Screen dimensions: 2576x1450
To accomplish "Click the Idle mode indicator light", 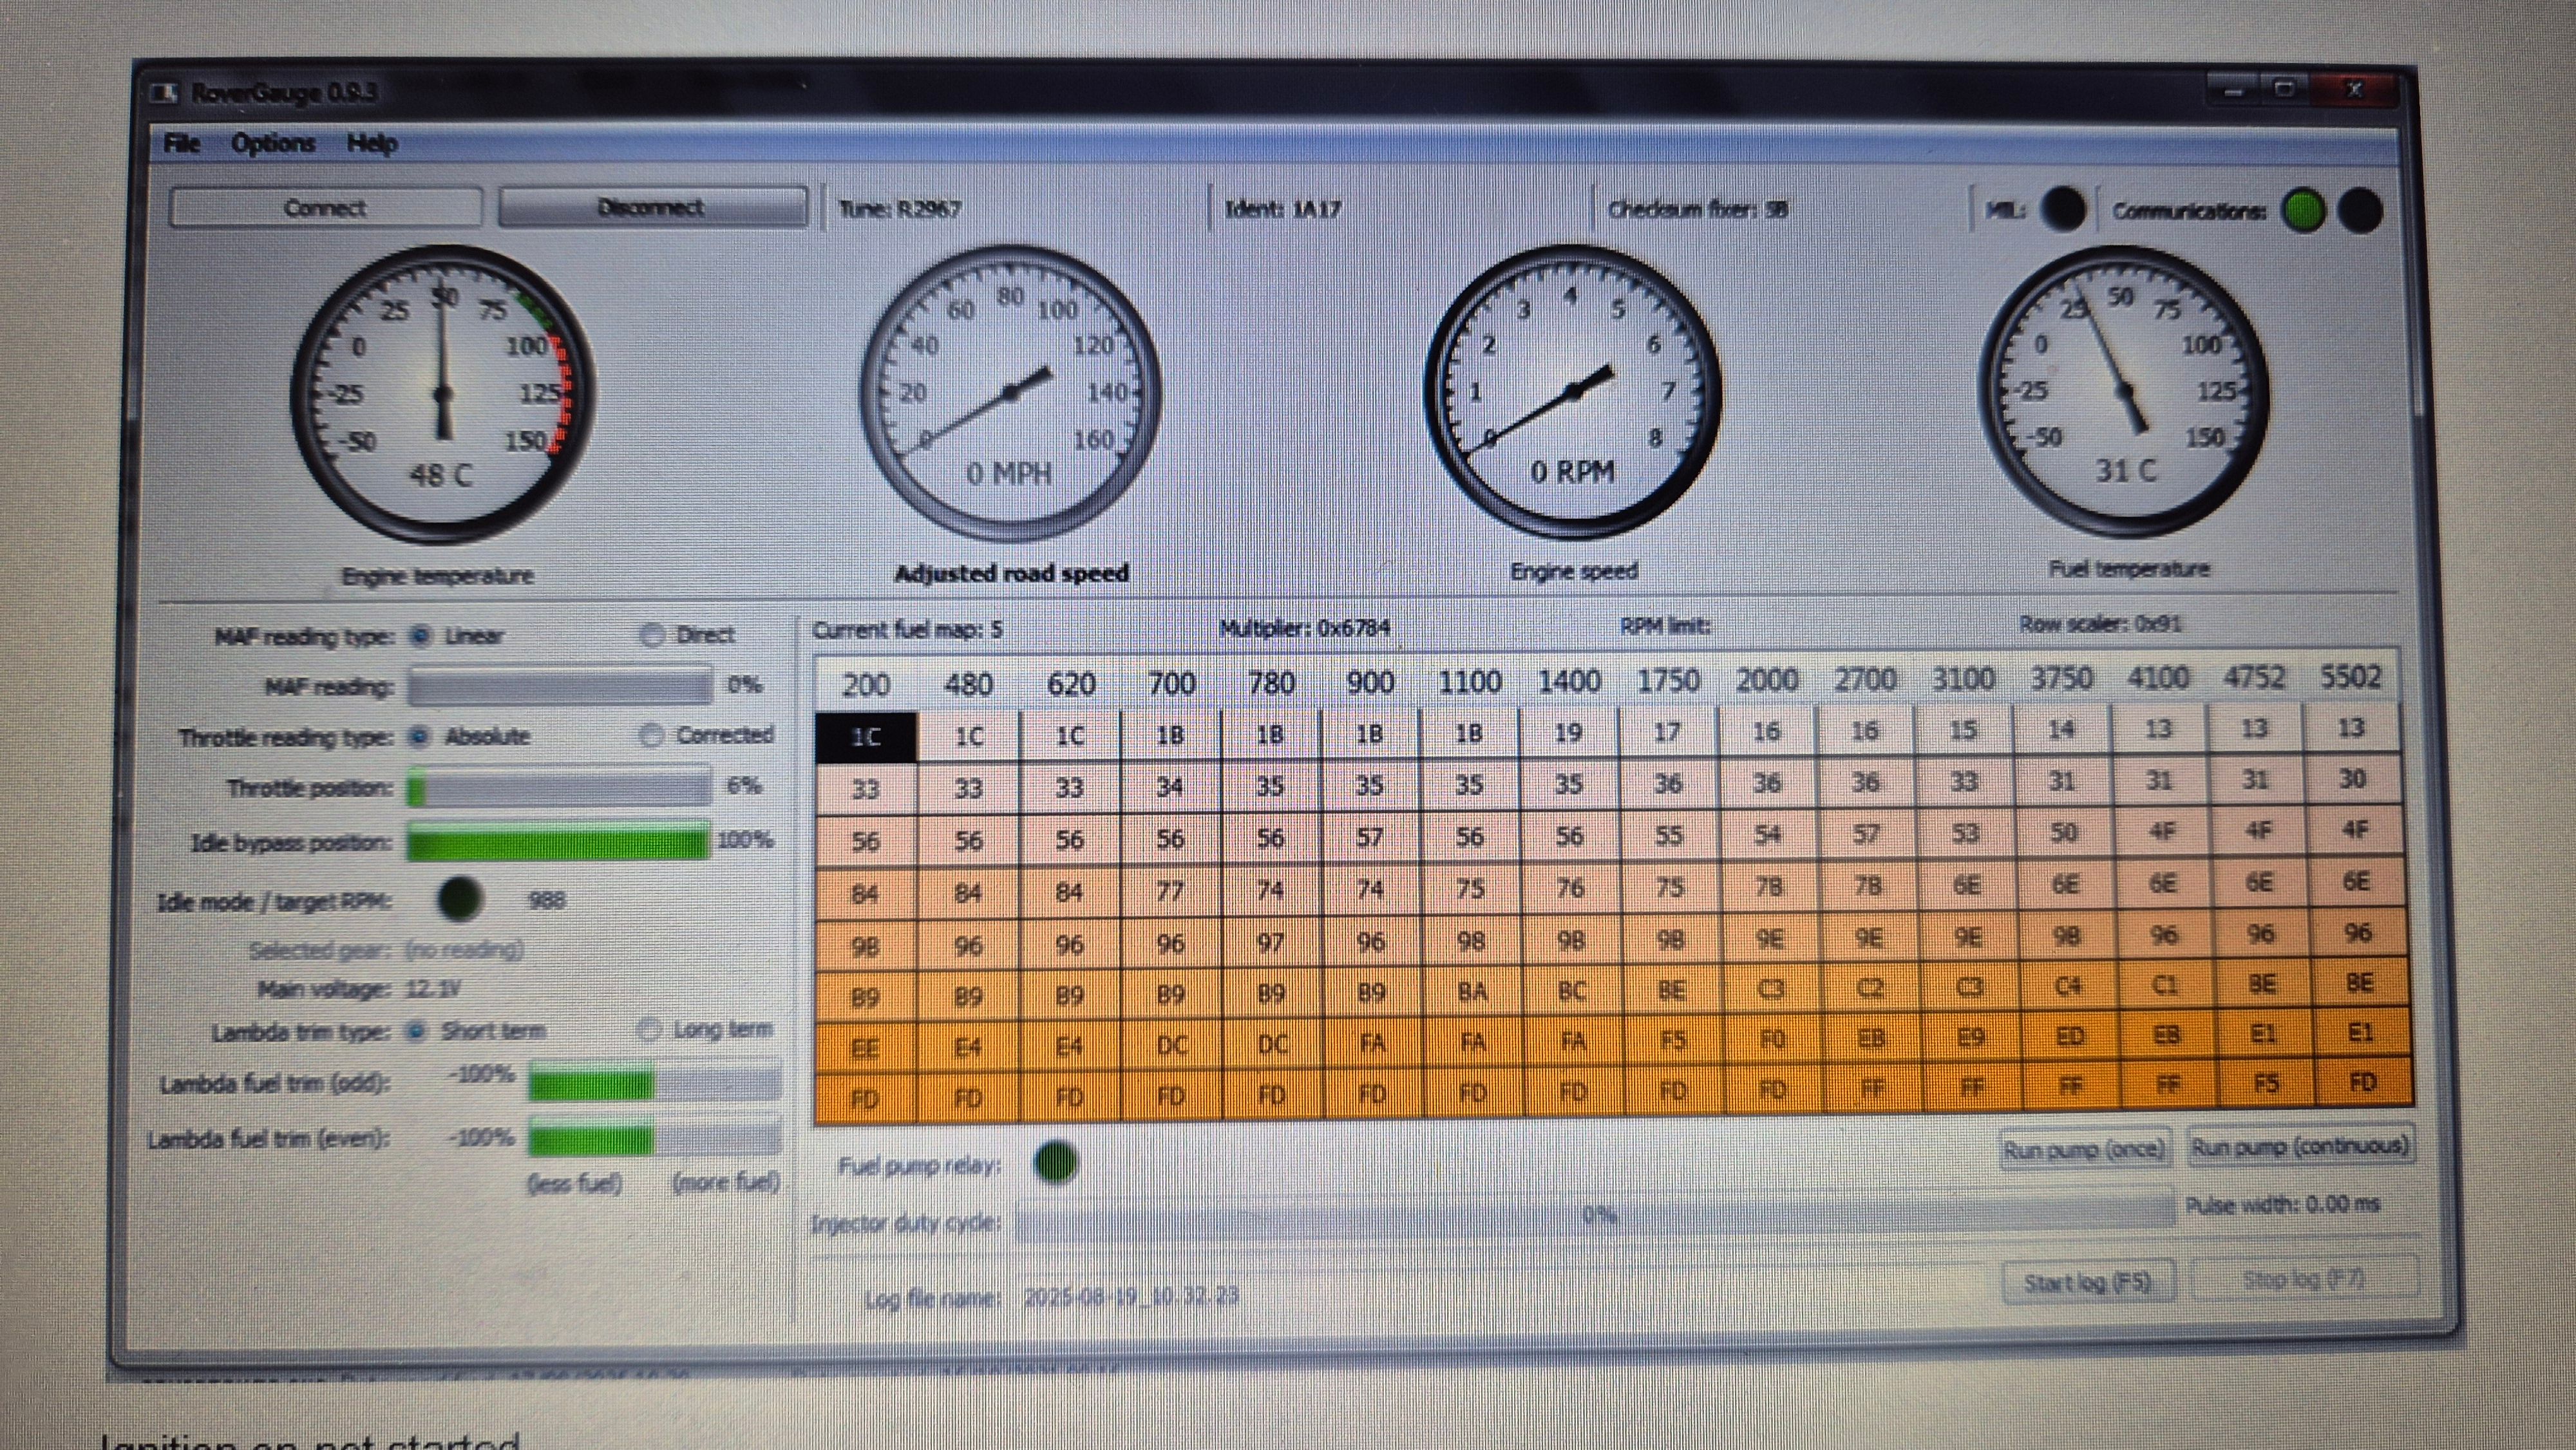I will pyautogui.click(x=460, y=898).
